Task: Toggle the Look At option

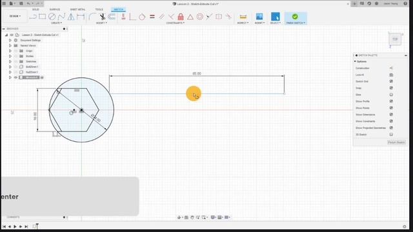Action: (391, 75)
